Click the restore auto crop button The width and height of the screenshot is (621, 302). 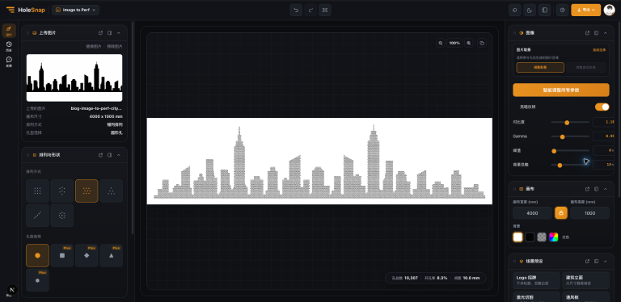click(585, 67)
